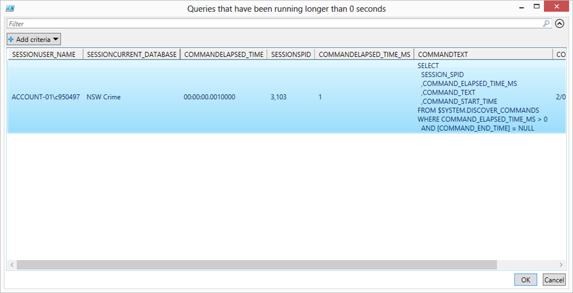Image resolution: width=573 pixels, height=293 pixels.
Task: Select the ACCOUNT-01\c950497 user cell
Action: 46,97
